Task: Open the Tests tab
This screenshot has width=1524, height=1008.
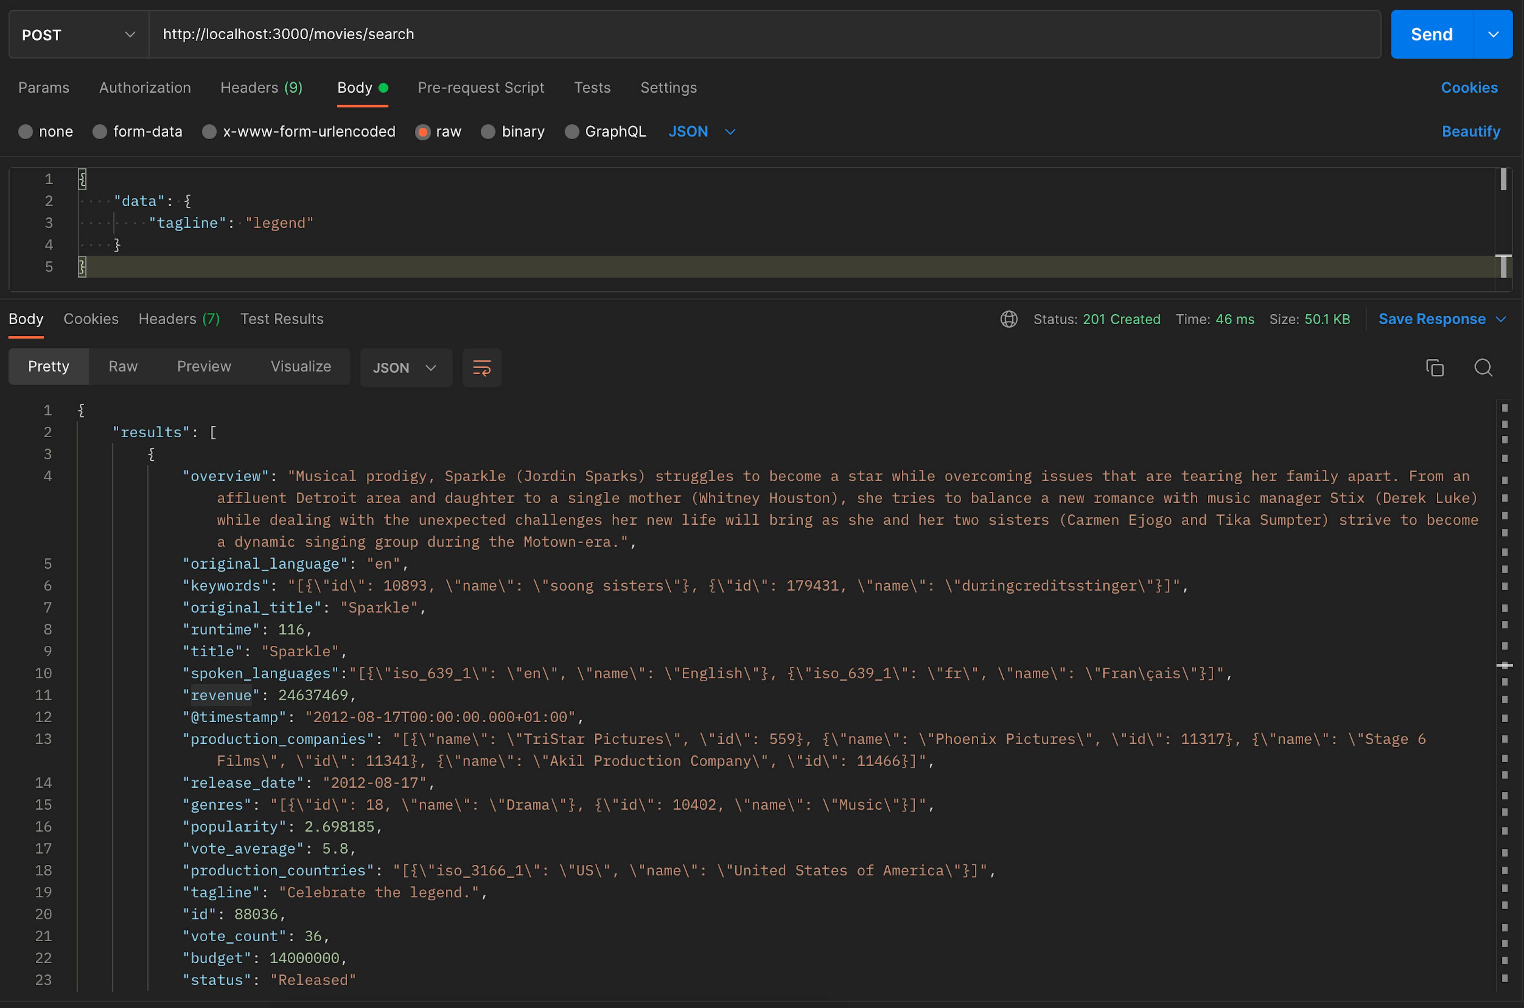Action: pyautogui.click(x=592, y=87)
